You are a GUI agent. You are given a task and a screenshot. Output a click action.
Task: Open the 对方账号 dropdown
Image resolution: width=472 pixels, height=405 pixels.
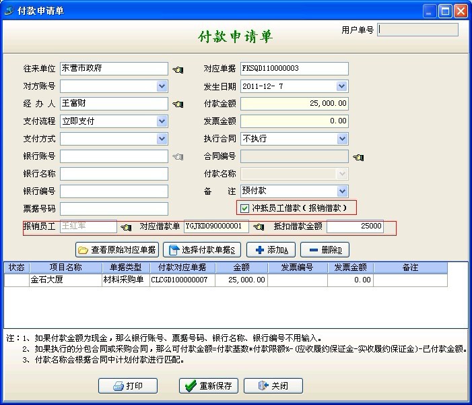pos(162,86)
